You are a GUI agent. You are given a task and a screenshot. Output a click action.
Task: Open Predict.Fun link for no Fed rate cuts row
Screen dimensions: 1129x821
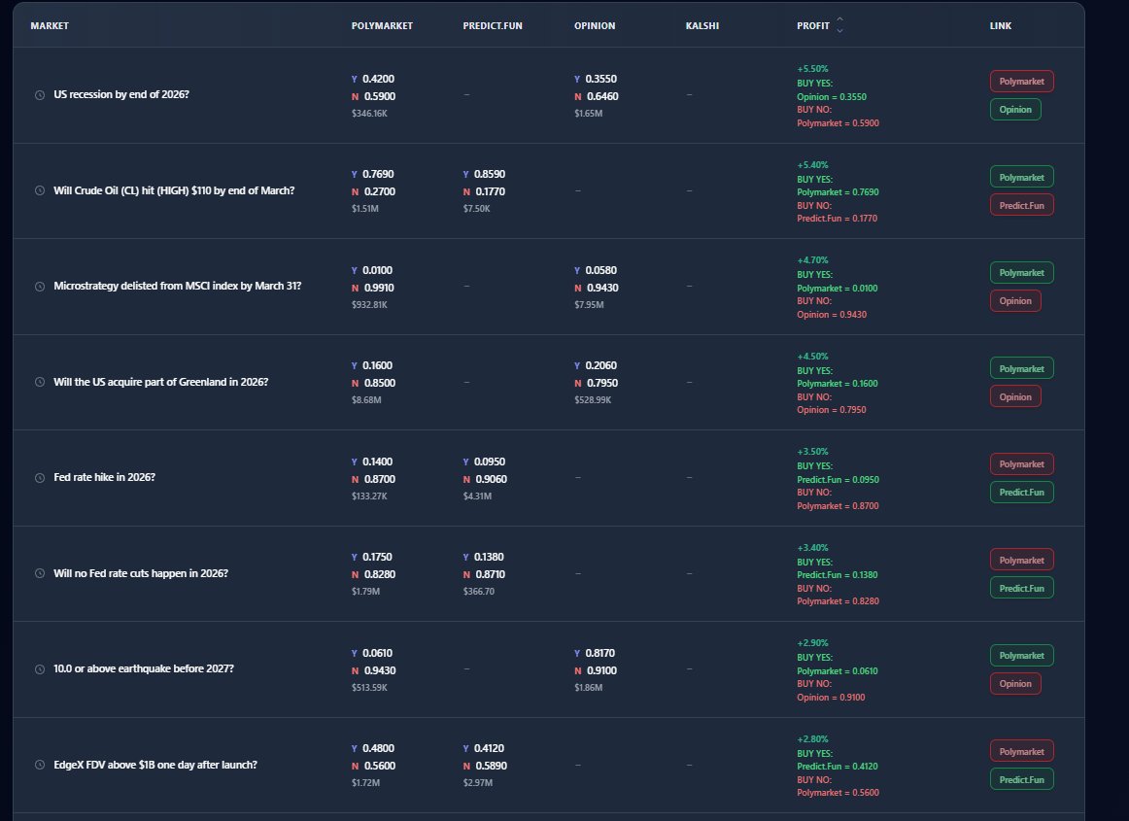[1022, 589]
